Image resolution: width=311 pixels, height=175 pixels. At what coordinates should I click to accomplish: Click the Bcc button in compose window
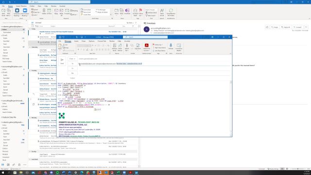pyautogui.click(x=72, y=73)
